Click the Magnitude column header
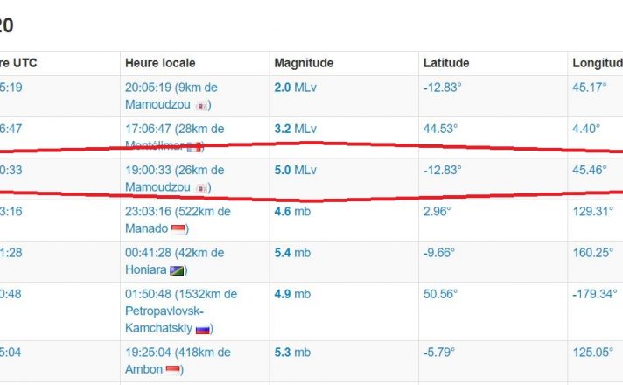The image size is (623, 385). (304, 63)
